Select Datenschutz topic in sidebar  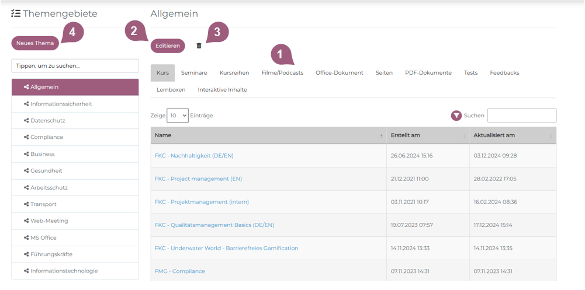(x=47, y=121)
